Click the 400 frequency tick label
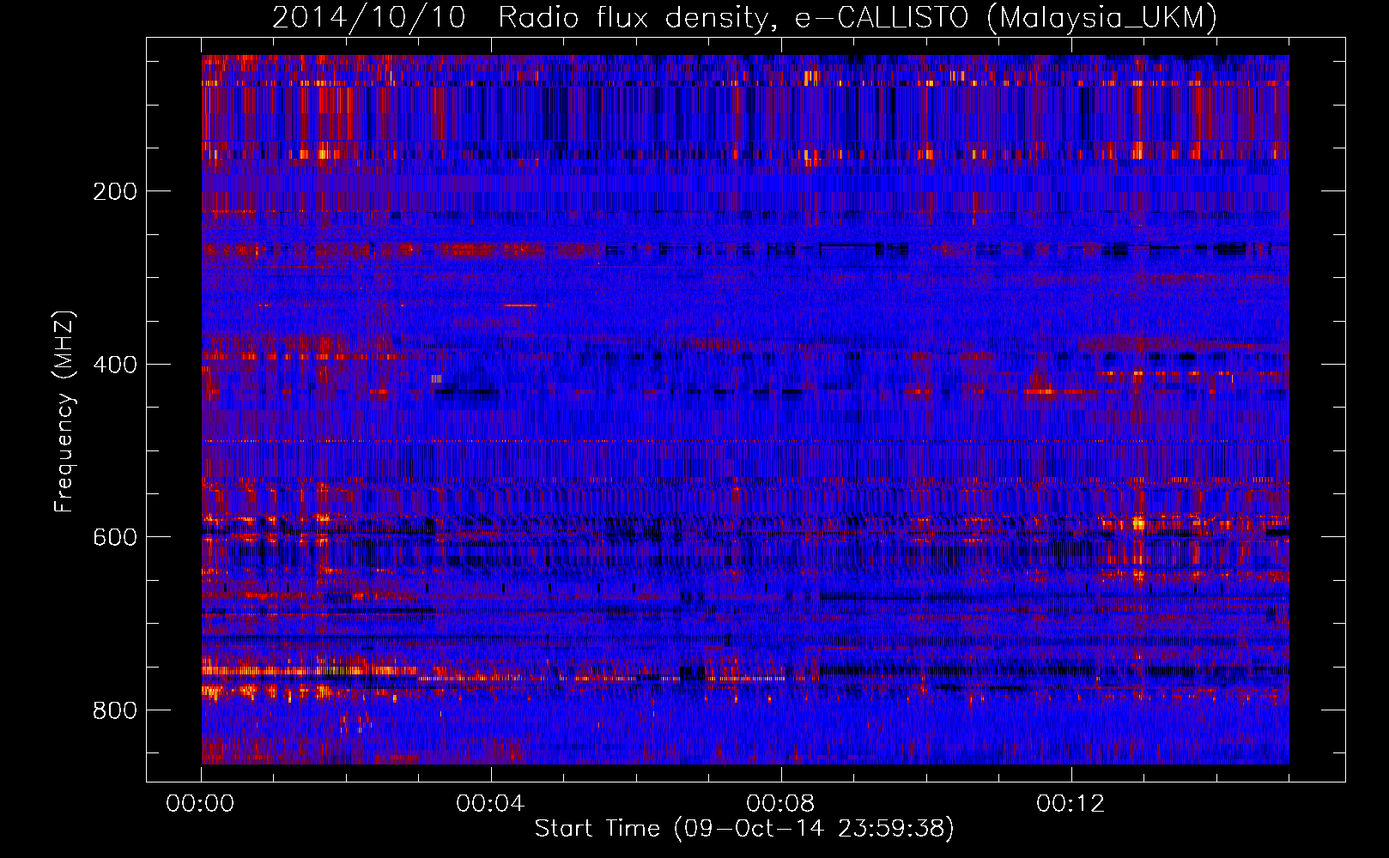The height and width of the screenshot is (858, 1389). point(114,365)
